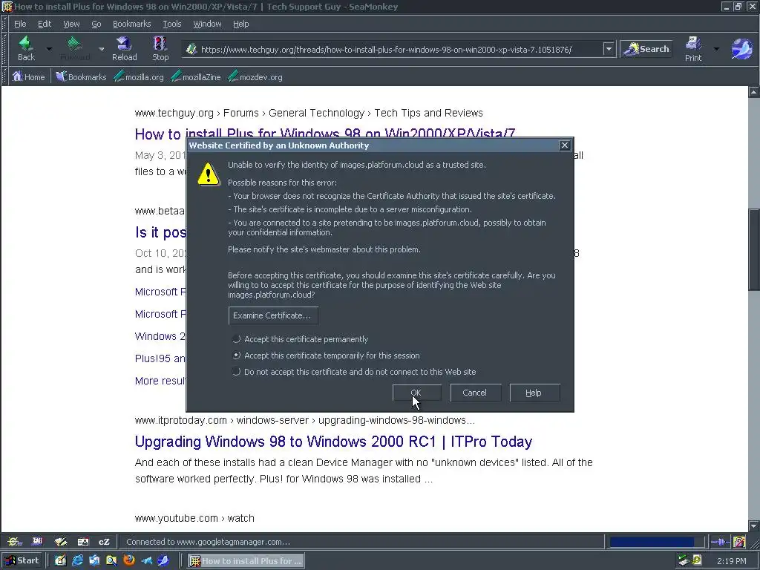Open the mozilla.org bookmark
The width and height of the screenshot is (760, 570).
click(139, 76)
